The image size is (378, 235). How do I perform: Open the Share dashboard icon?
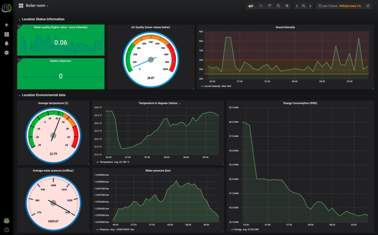[x=269, y=6]
